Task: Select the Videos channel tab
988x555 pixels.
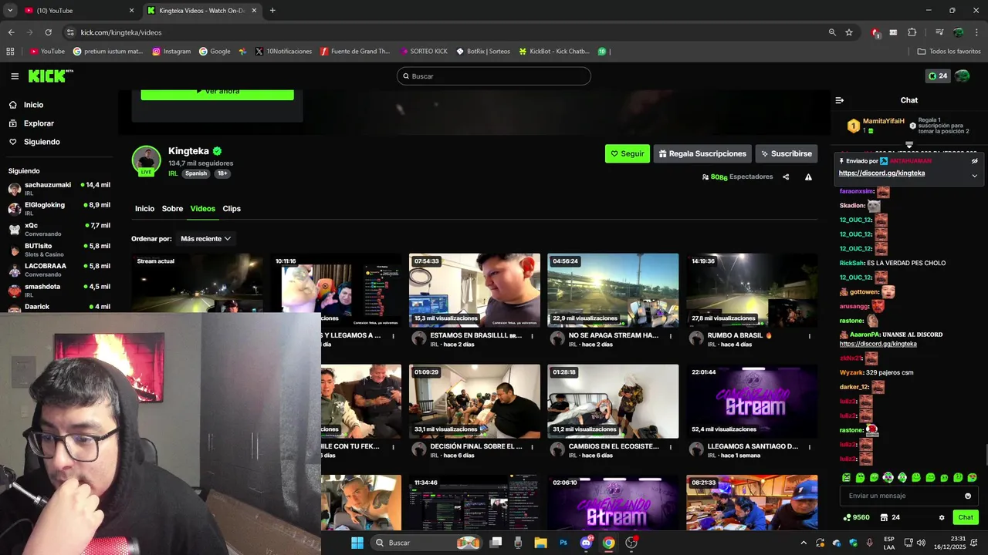Action: pos(203,209)
